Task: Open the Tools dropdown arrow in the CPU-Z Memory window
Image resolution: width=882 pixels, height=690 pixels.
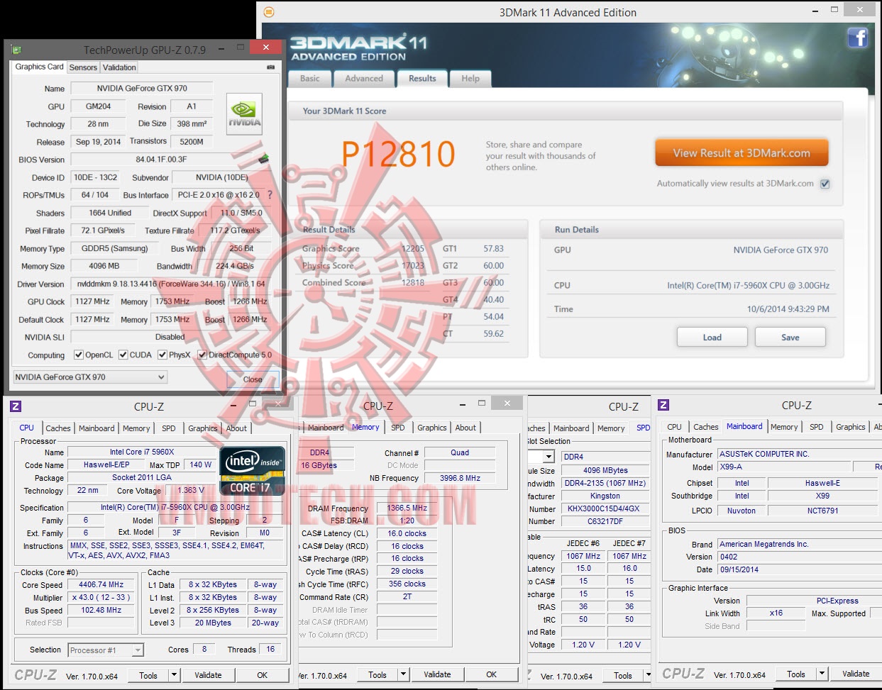Action: click(x=403, y=674)
